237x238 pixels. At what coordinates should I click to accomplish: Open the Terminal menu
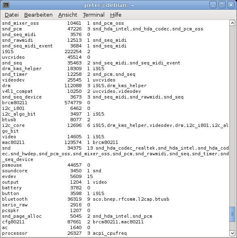94,15
